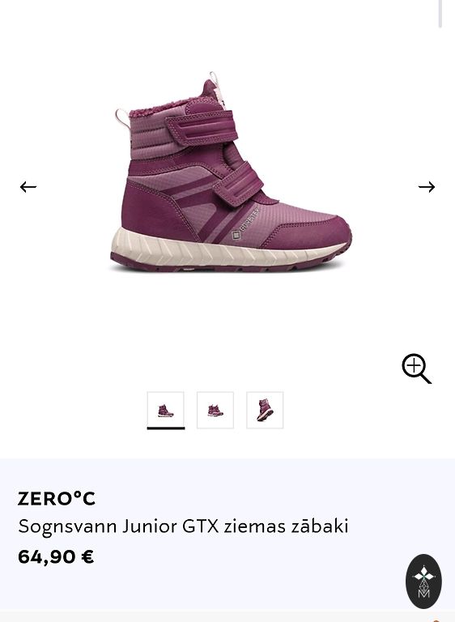This screenshot has height=622, width=455.
Task: Open the floating chat assistant bubble
Action: point(423,582)
